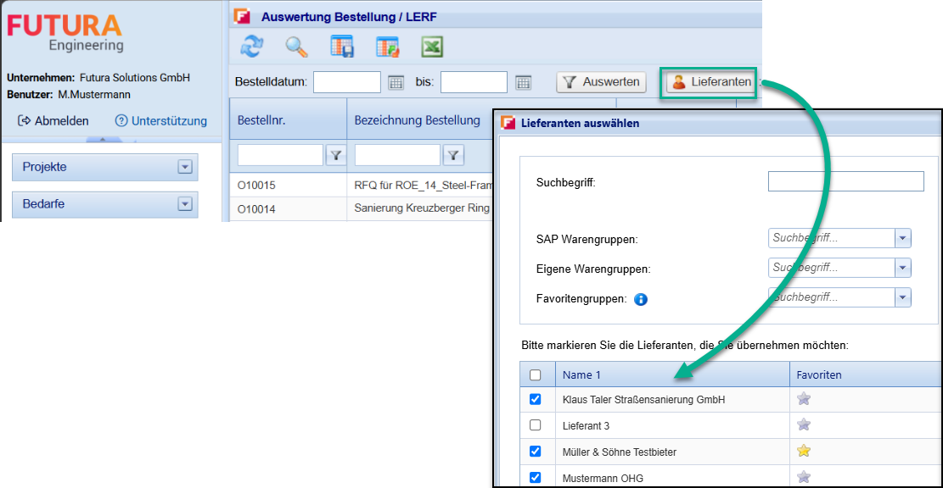
Task: Sort by the Name 1 column header
Action: click(x=672, y=374)
